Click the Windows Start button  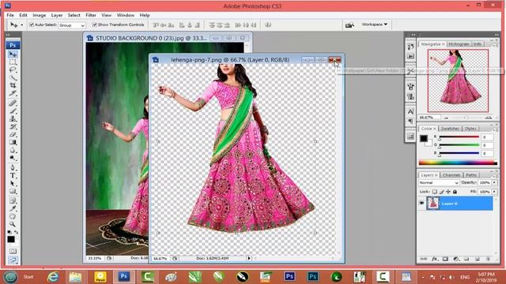(x=10, y=277)
